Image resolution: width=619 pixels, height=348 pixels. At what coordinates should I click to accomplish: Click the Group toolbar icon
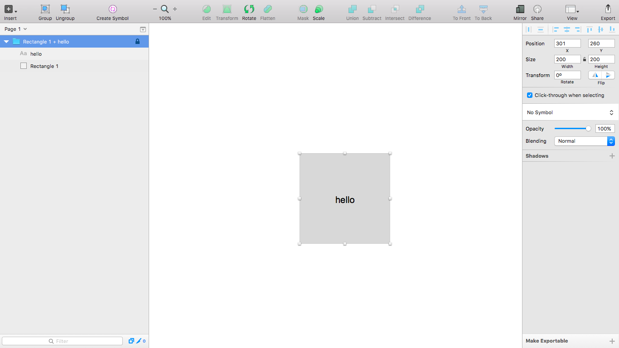pos(45,9)
